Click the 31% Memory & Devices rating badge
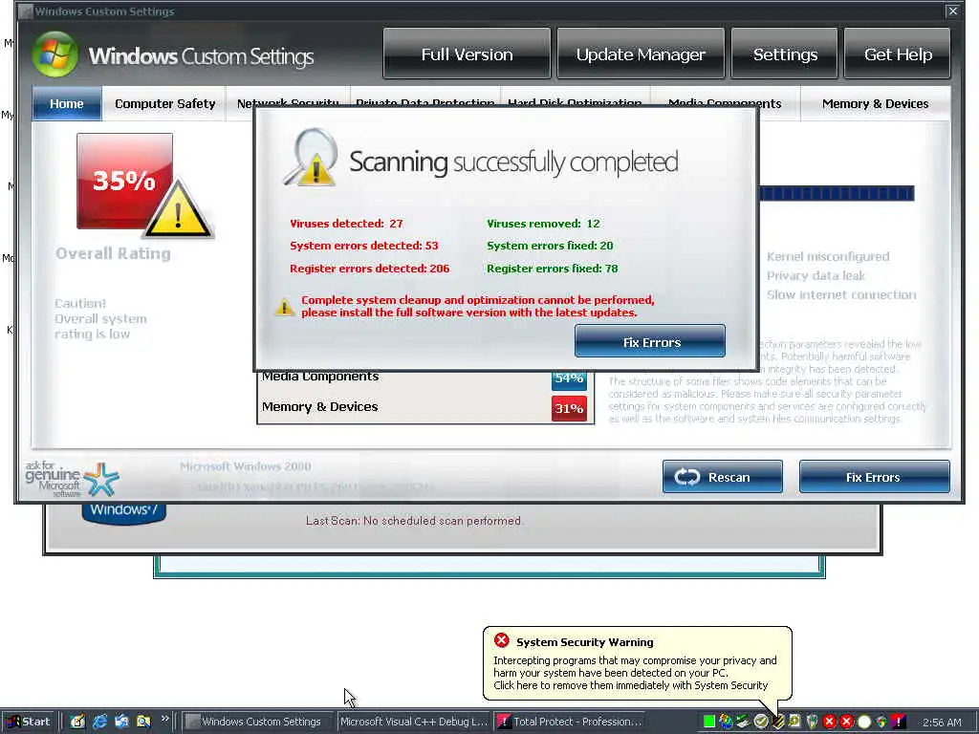The image size is (979, 734). tap(569, 409)
